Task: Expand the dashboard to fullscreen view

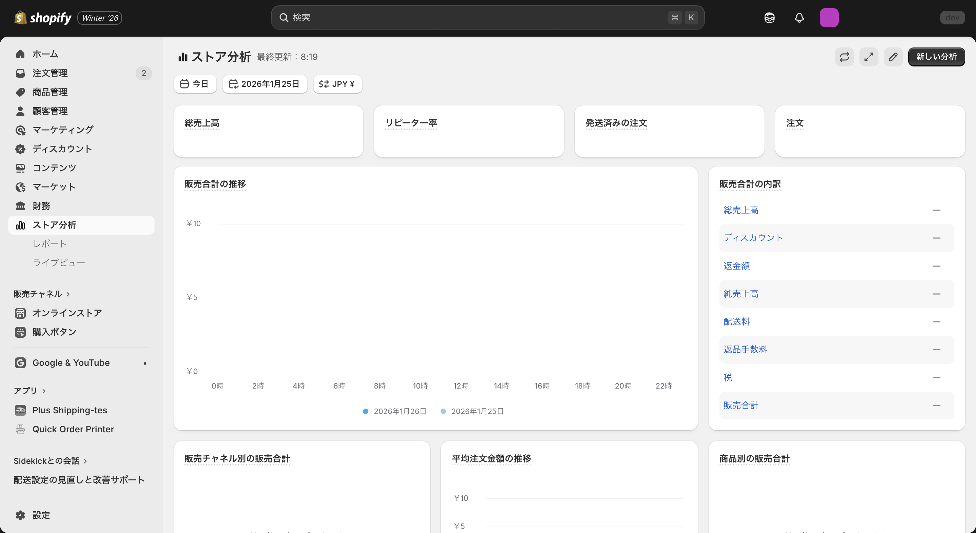Action: [869, 57]
